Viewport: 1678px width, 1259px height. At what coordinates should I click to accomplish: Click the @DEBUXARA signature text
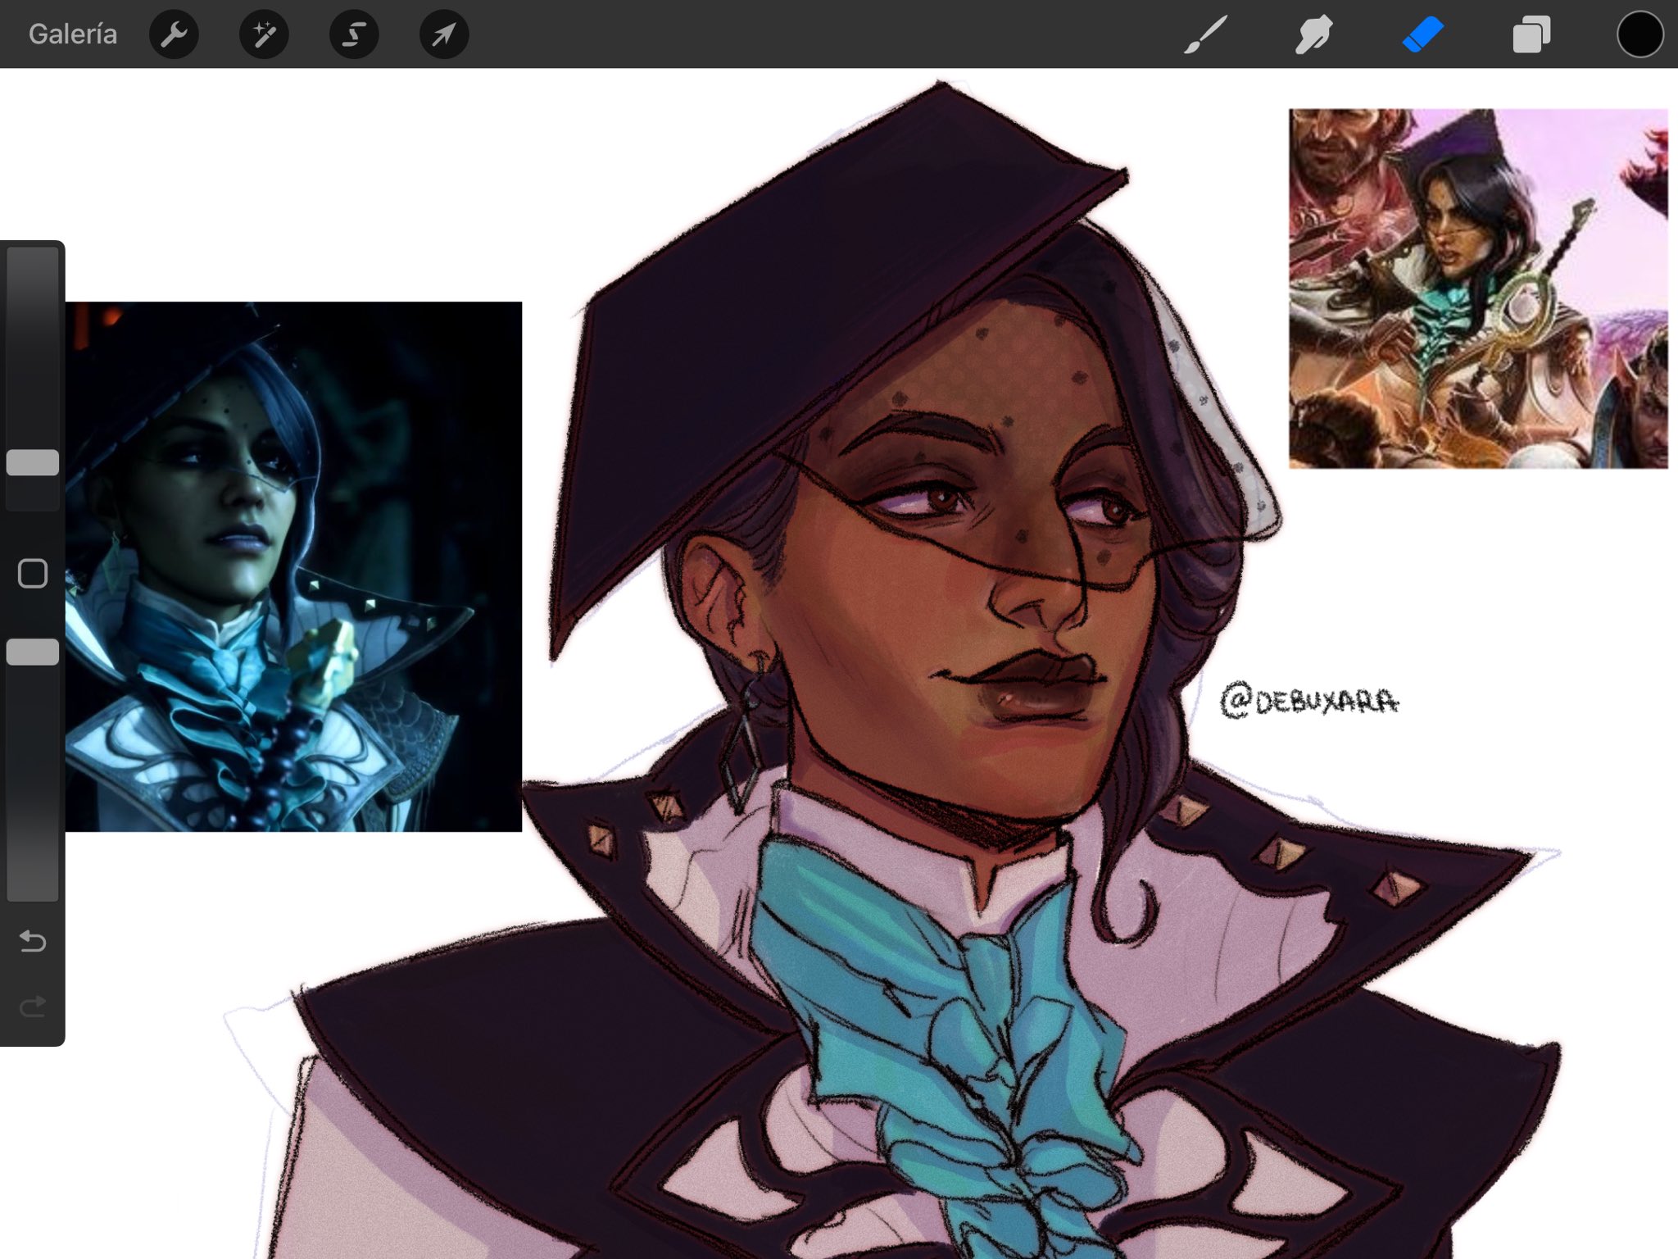point(1309,701)
